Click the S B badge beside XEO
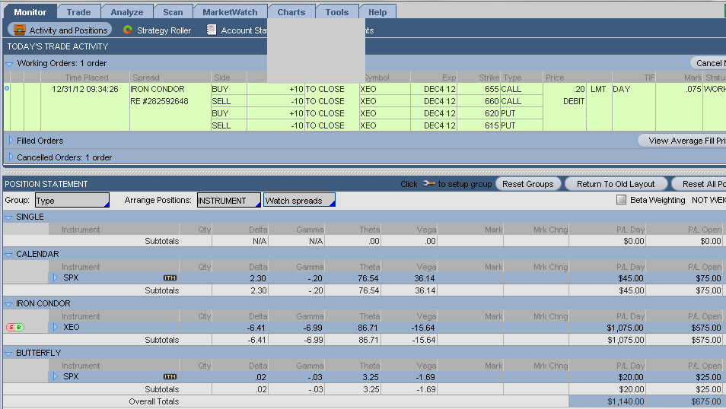726x409 pixels. coord(14,327)
